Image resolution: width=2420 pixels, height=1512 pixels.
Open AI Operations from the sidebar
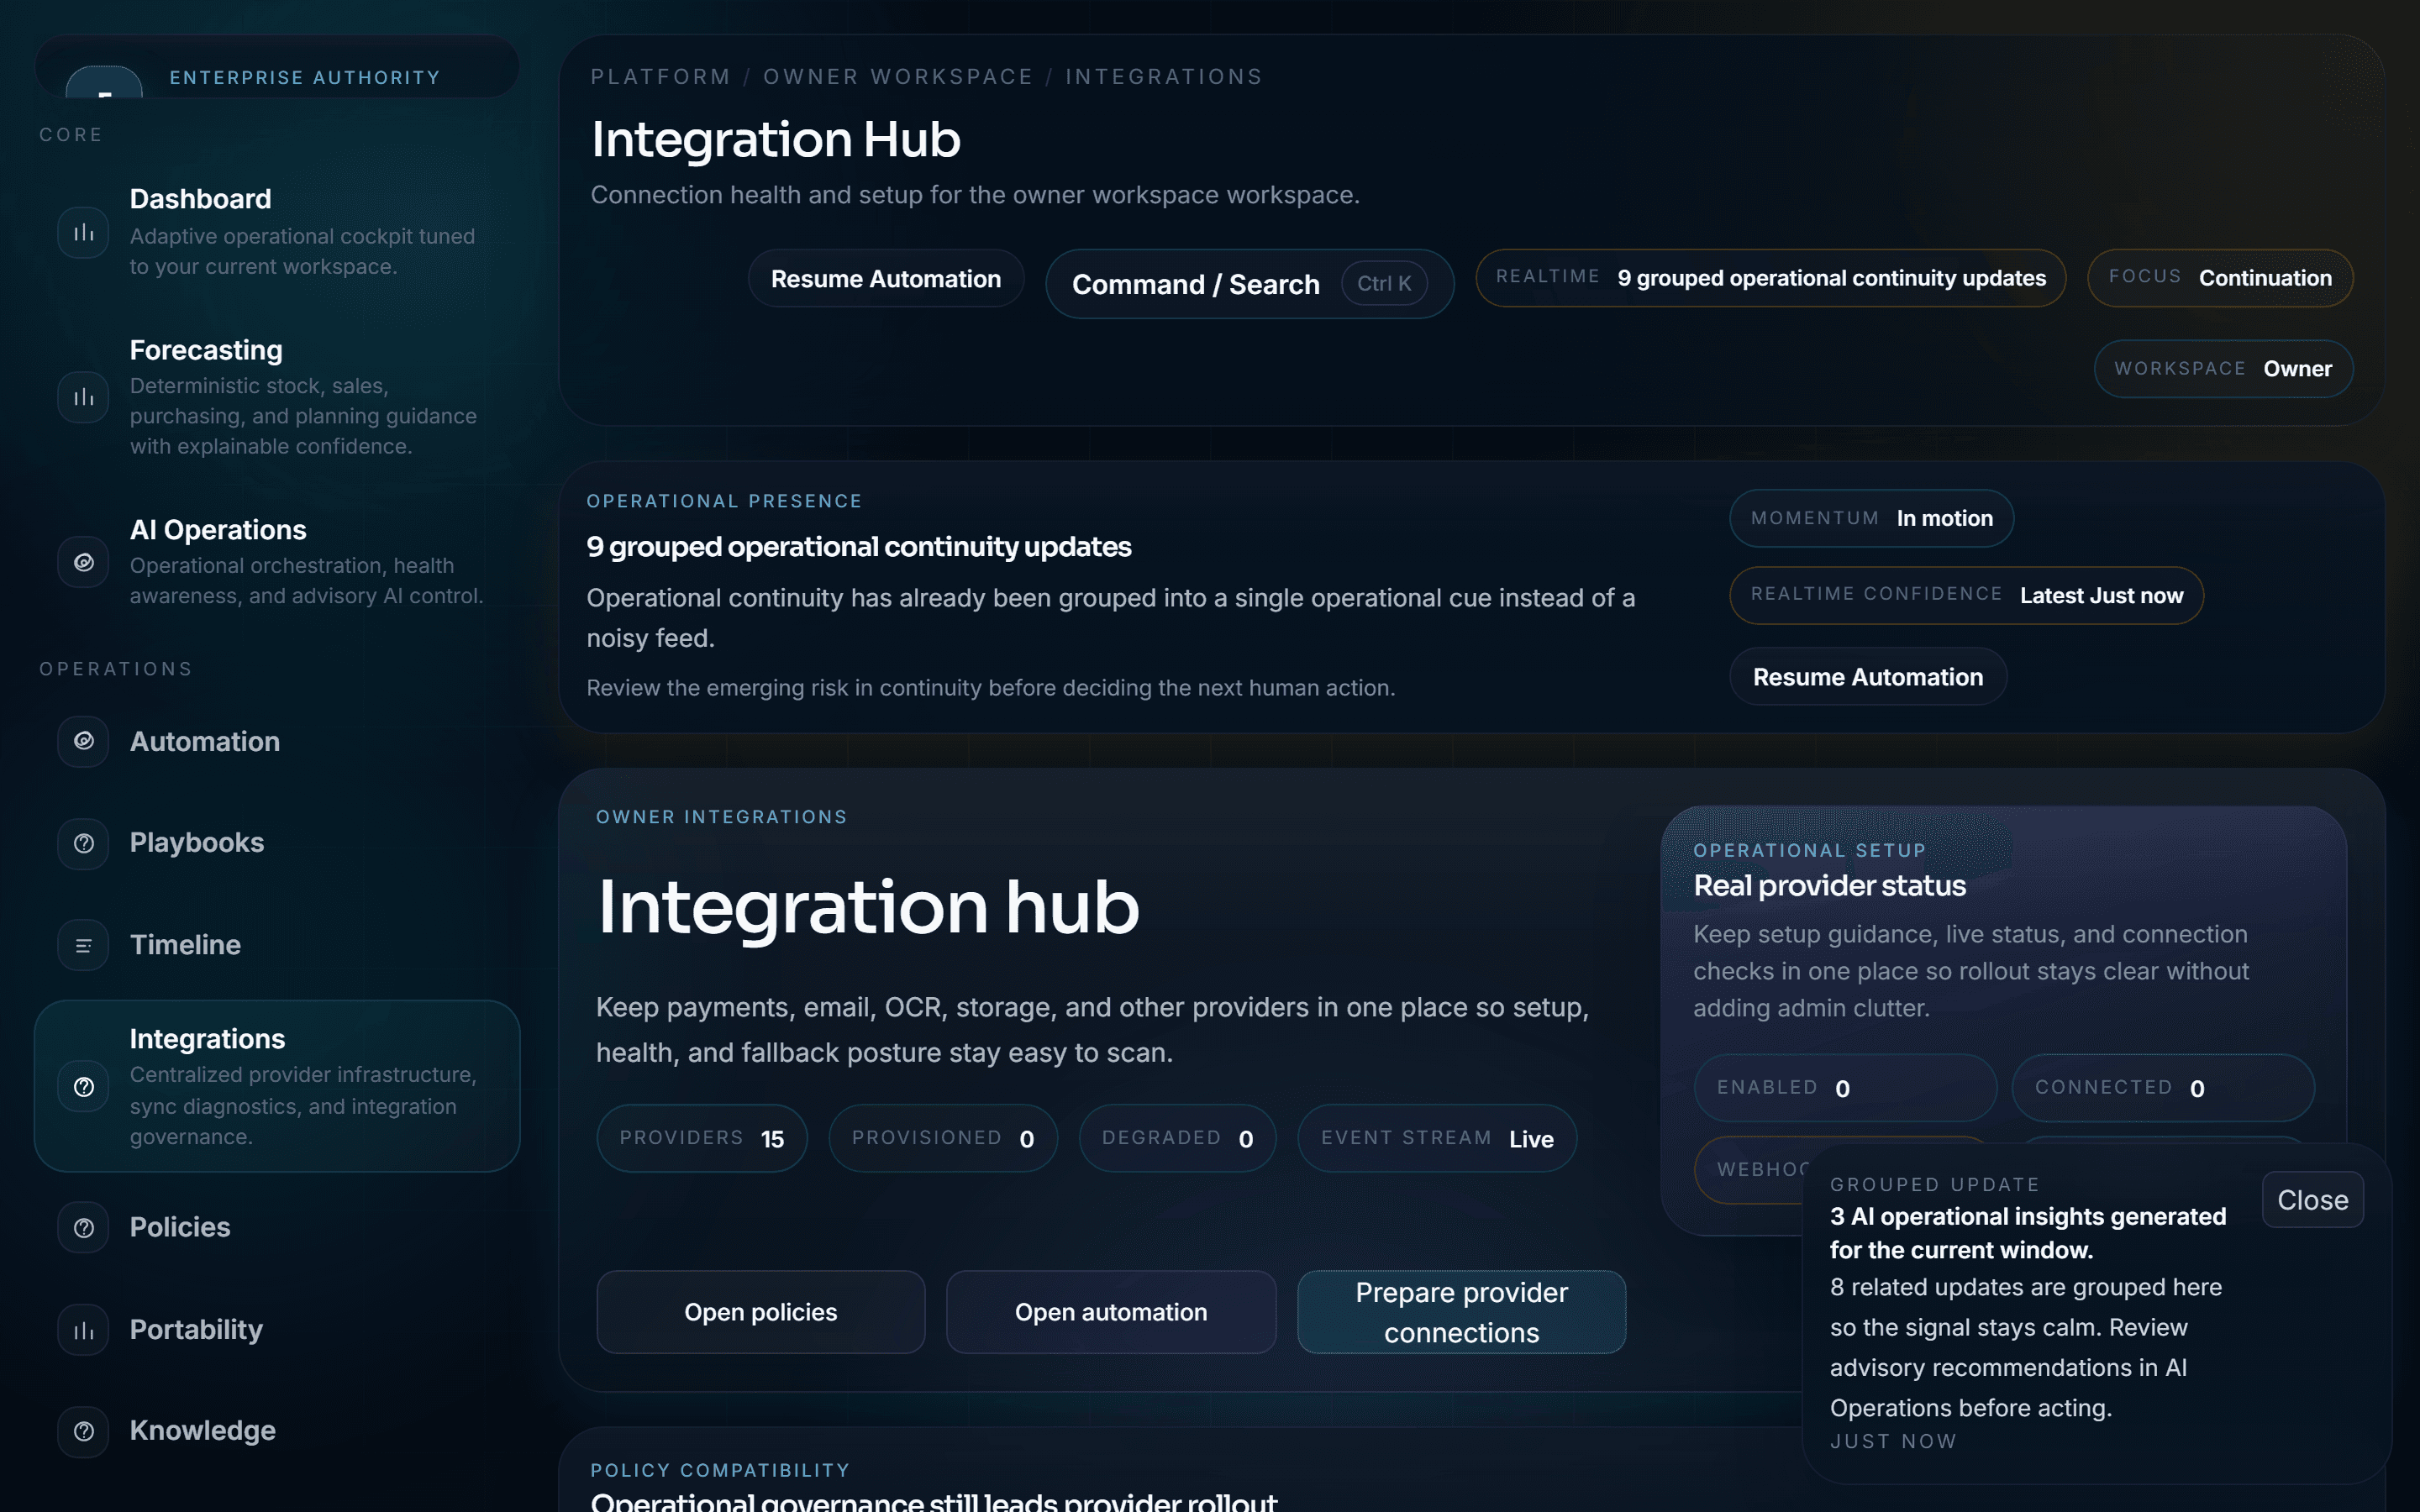(277, 561)
